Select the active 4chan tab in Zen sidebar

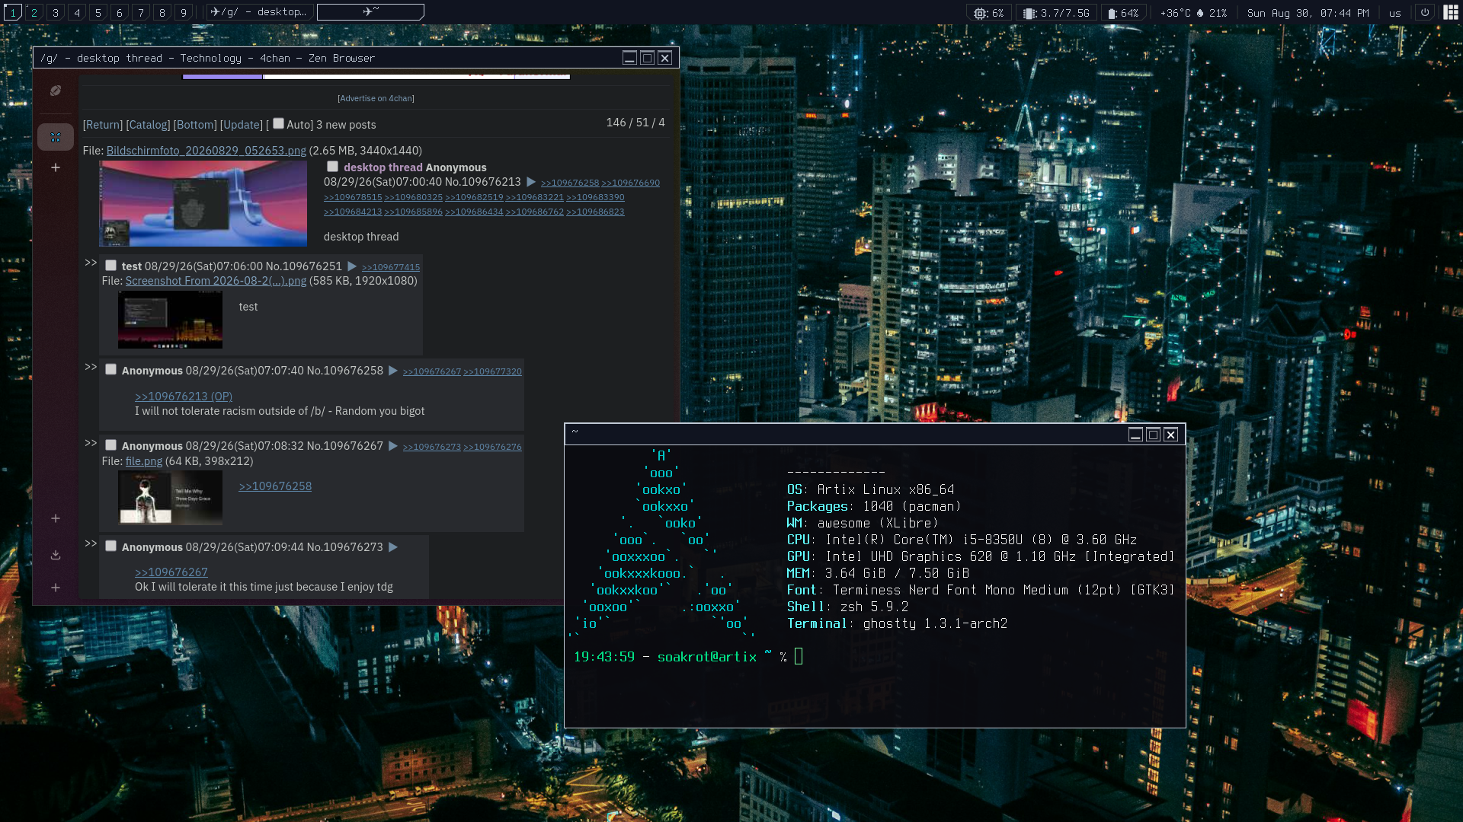56,137
